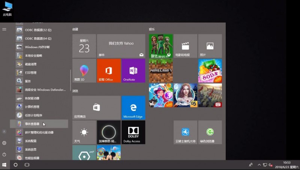Open the 绿色浏览器 tile
This screenshot has width=300, height=170.
pyautogui.click(x=210, y=132)
